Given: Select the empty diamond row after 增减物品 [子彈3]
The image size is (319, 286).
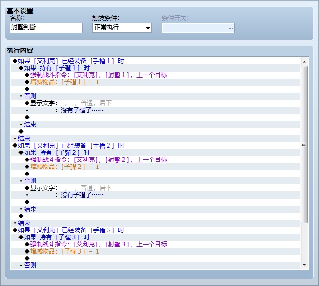Looking at the screenshot, I should click(155, 258).
